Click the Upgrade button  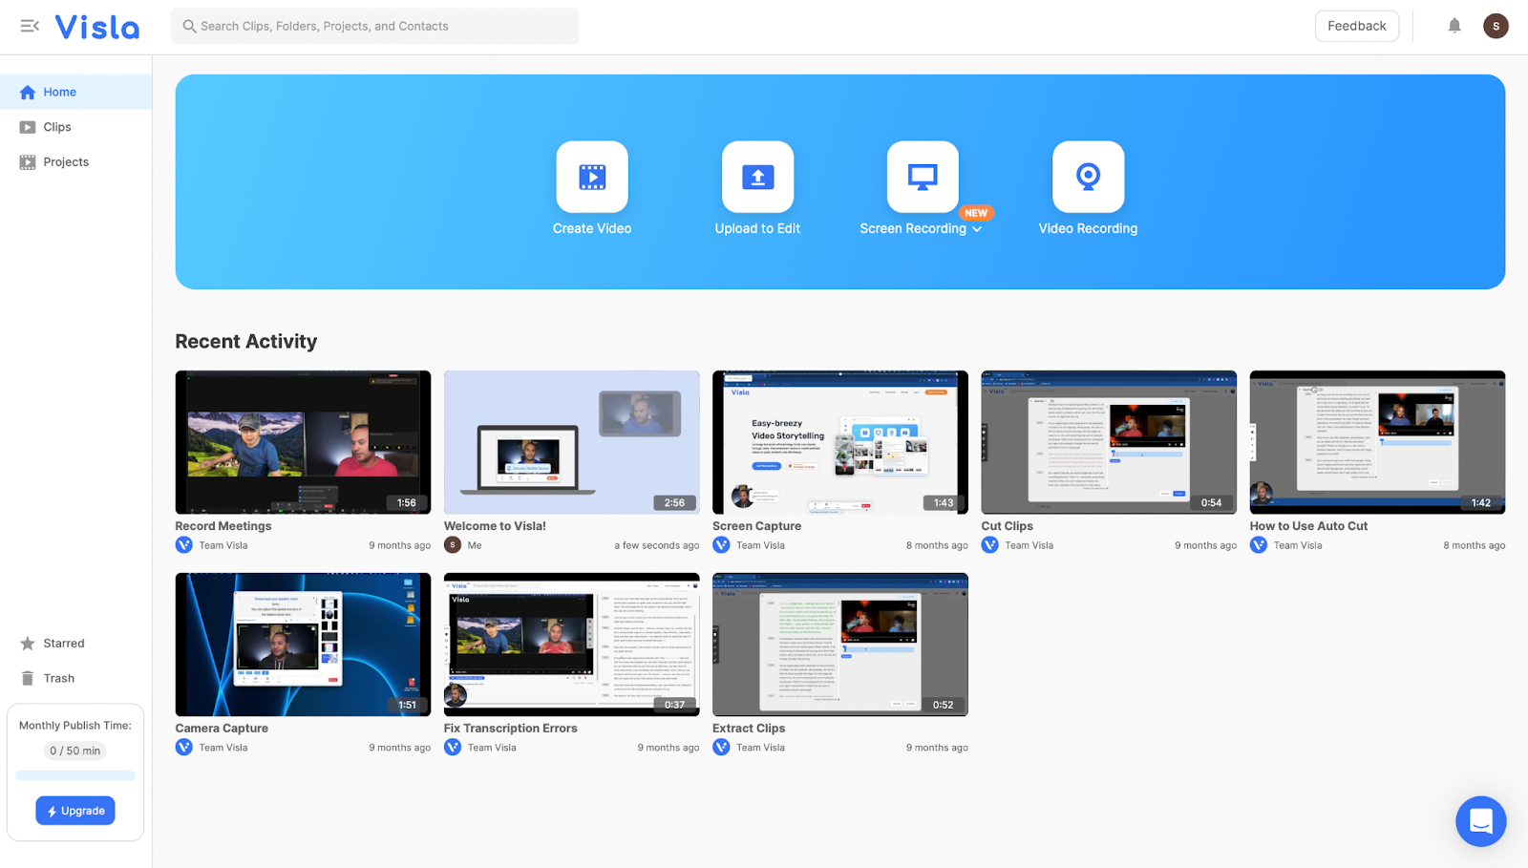(x=75, y=811)
